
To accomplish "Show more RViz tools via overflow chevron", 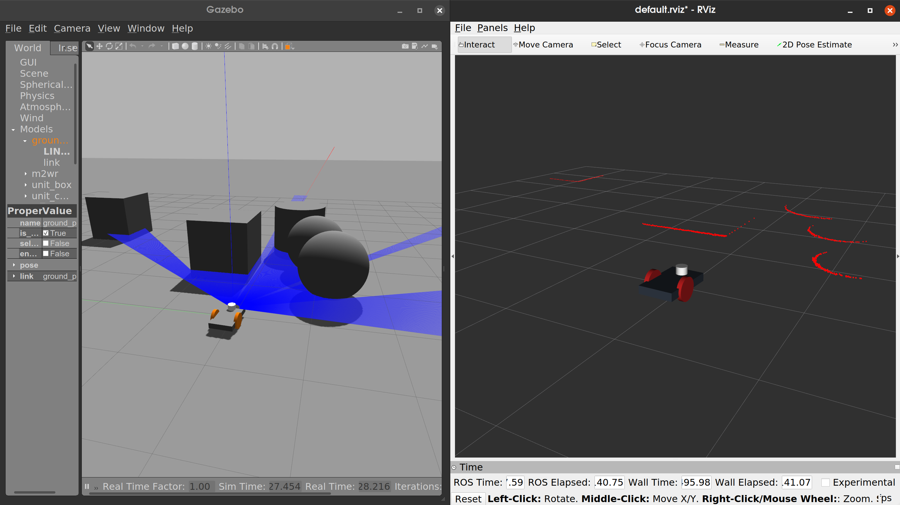I will [x=895, y=45].
